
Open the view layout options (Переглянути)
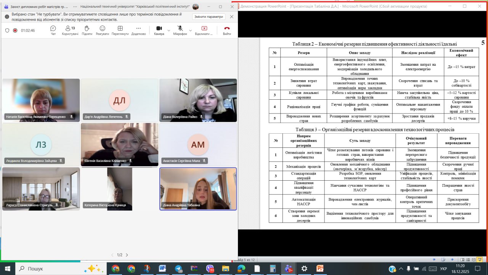pyautogui.click(x=120, y=30)
